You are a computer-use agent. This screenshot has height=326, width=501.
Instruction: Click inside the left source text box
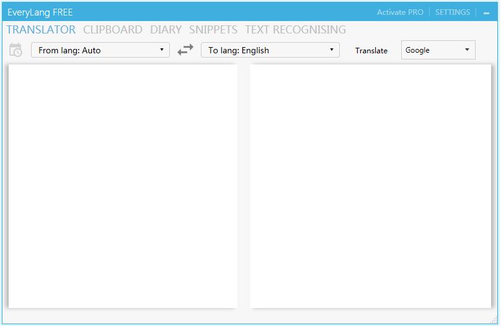(x=123, y=186)
